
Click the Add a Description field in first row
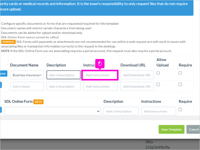click(x=63, y=75)
